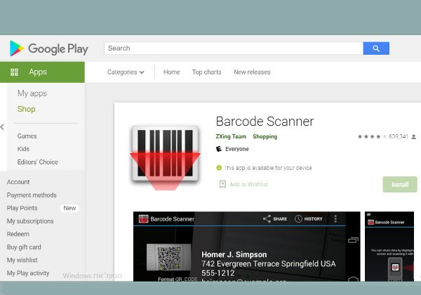Go to the Home tab
This screenshot has width=421, height=295.
click(x=171, y=72)
